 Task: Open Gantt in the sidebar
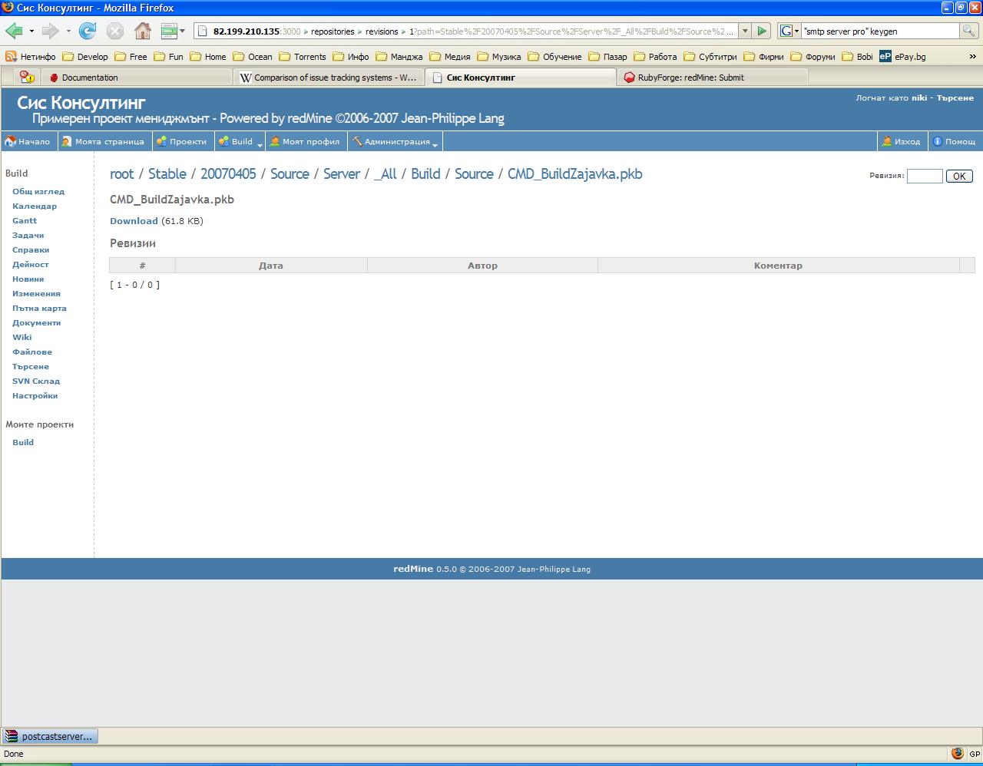tap(25, 220)
